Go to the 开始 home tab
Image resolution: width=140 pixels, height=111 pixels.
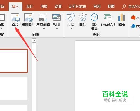[x=2, y=6]
